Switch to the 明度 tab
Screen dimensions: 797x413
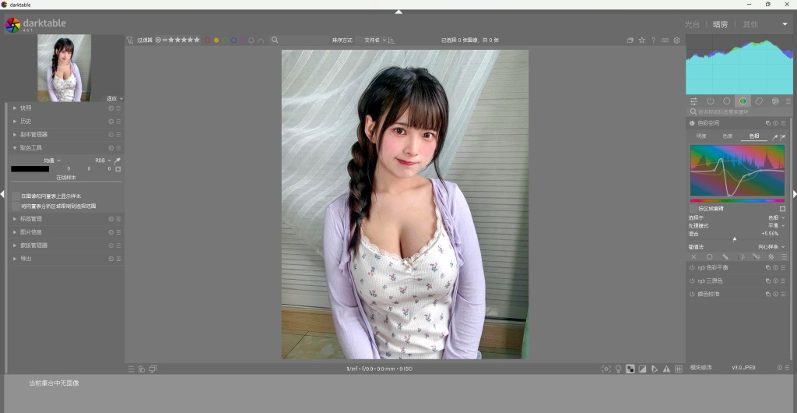click(701, 136)
